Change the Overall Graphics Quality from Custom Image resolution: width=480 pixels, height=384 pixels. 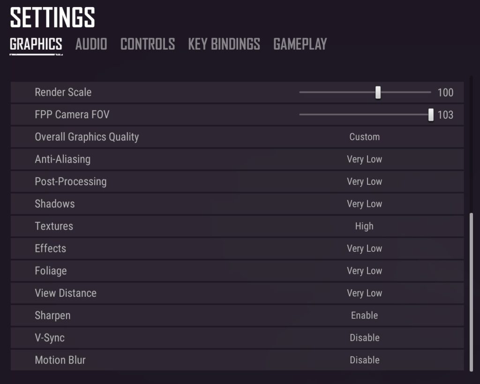[364, 137]
